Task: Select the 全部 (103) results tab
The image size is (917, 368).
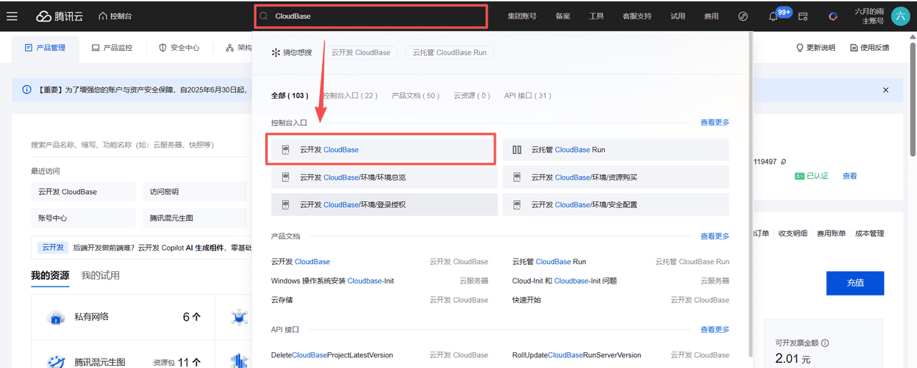Action: tap(289, 95)
